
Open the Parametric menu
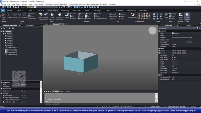64,4
